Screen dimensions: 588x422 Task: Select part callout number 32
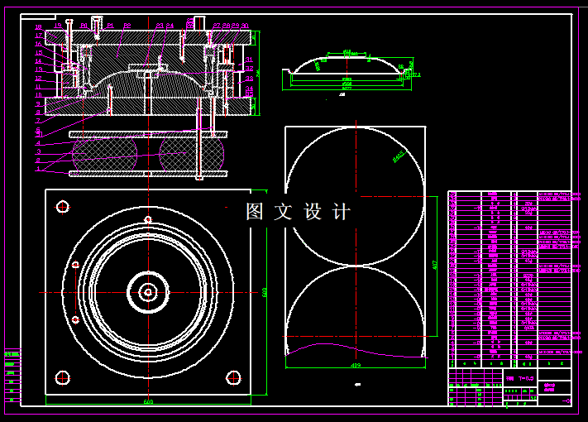pos(249,69)
